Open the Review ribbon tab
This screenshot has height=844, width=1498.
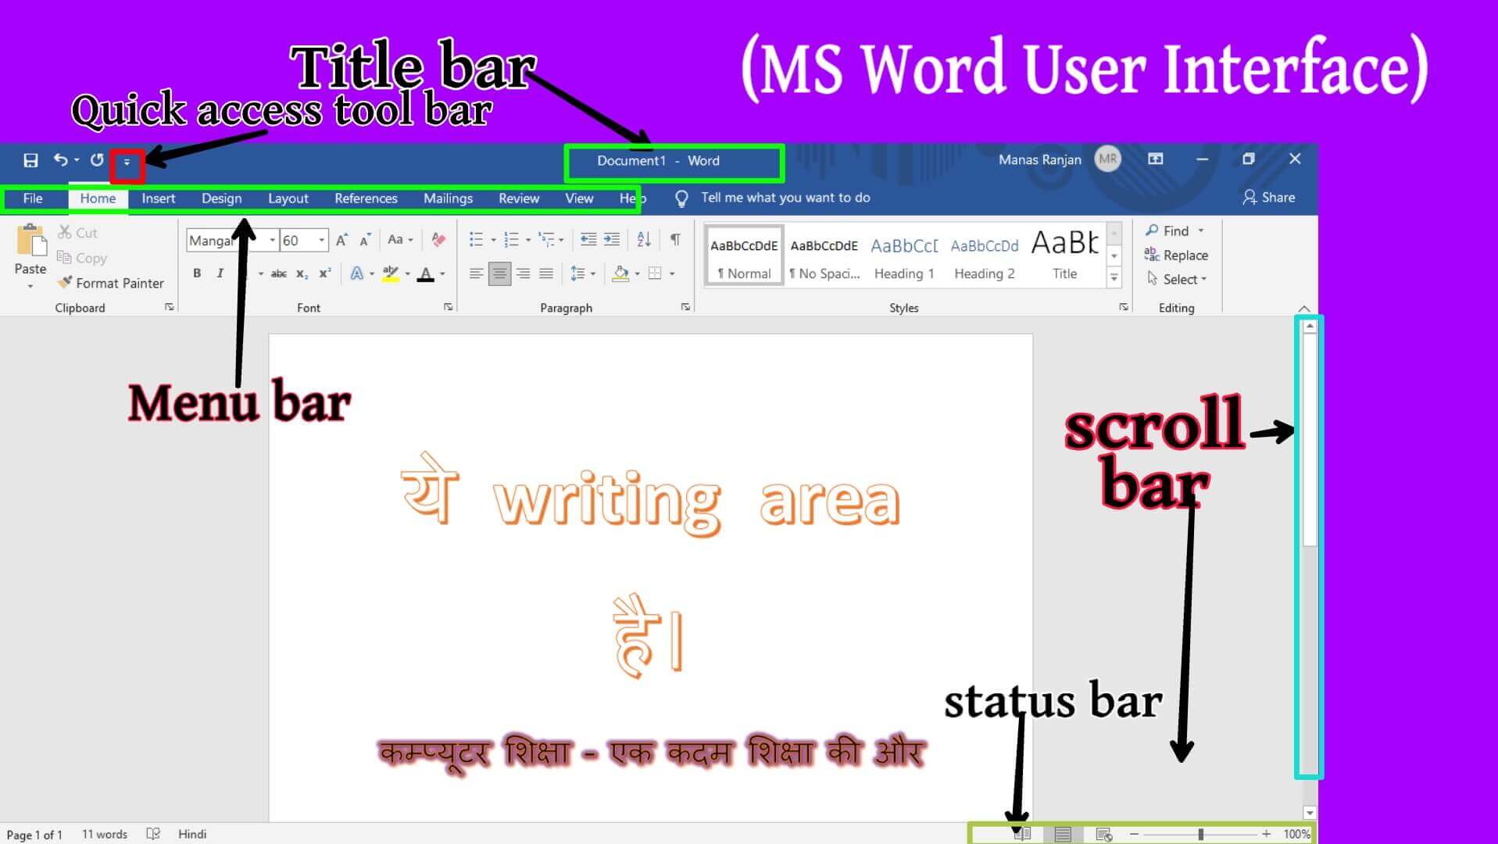coord(518,198)
